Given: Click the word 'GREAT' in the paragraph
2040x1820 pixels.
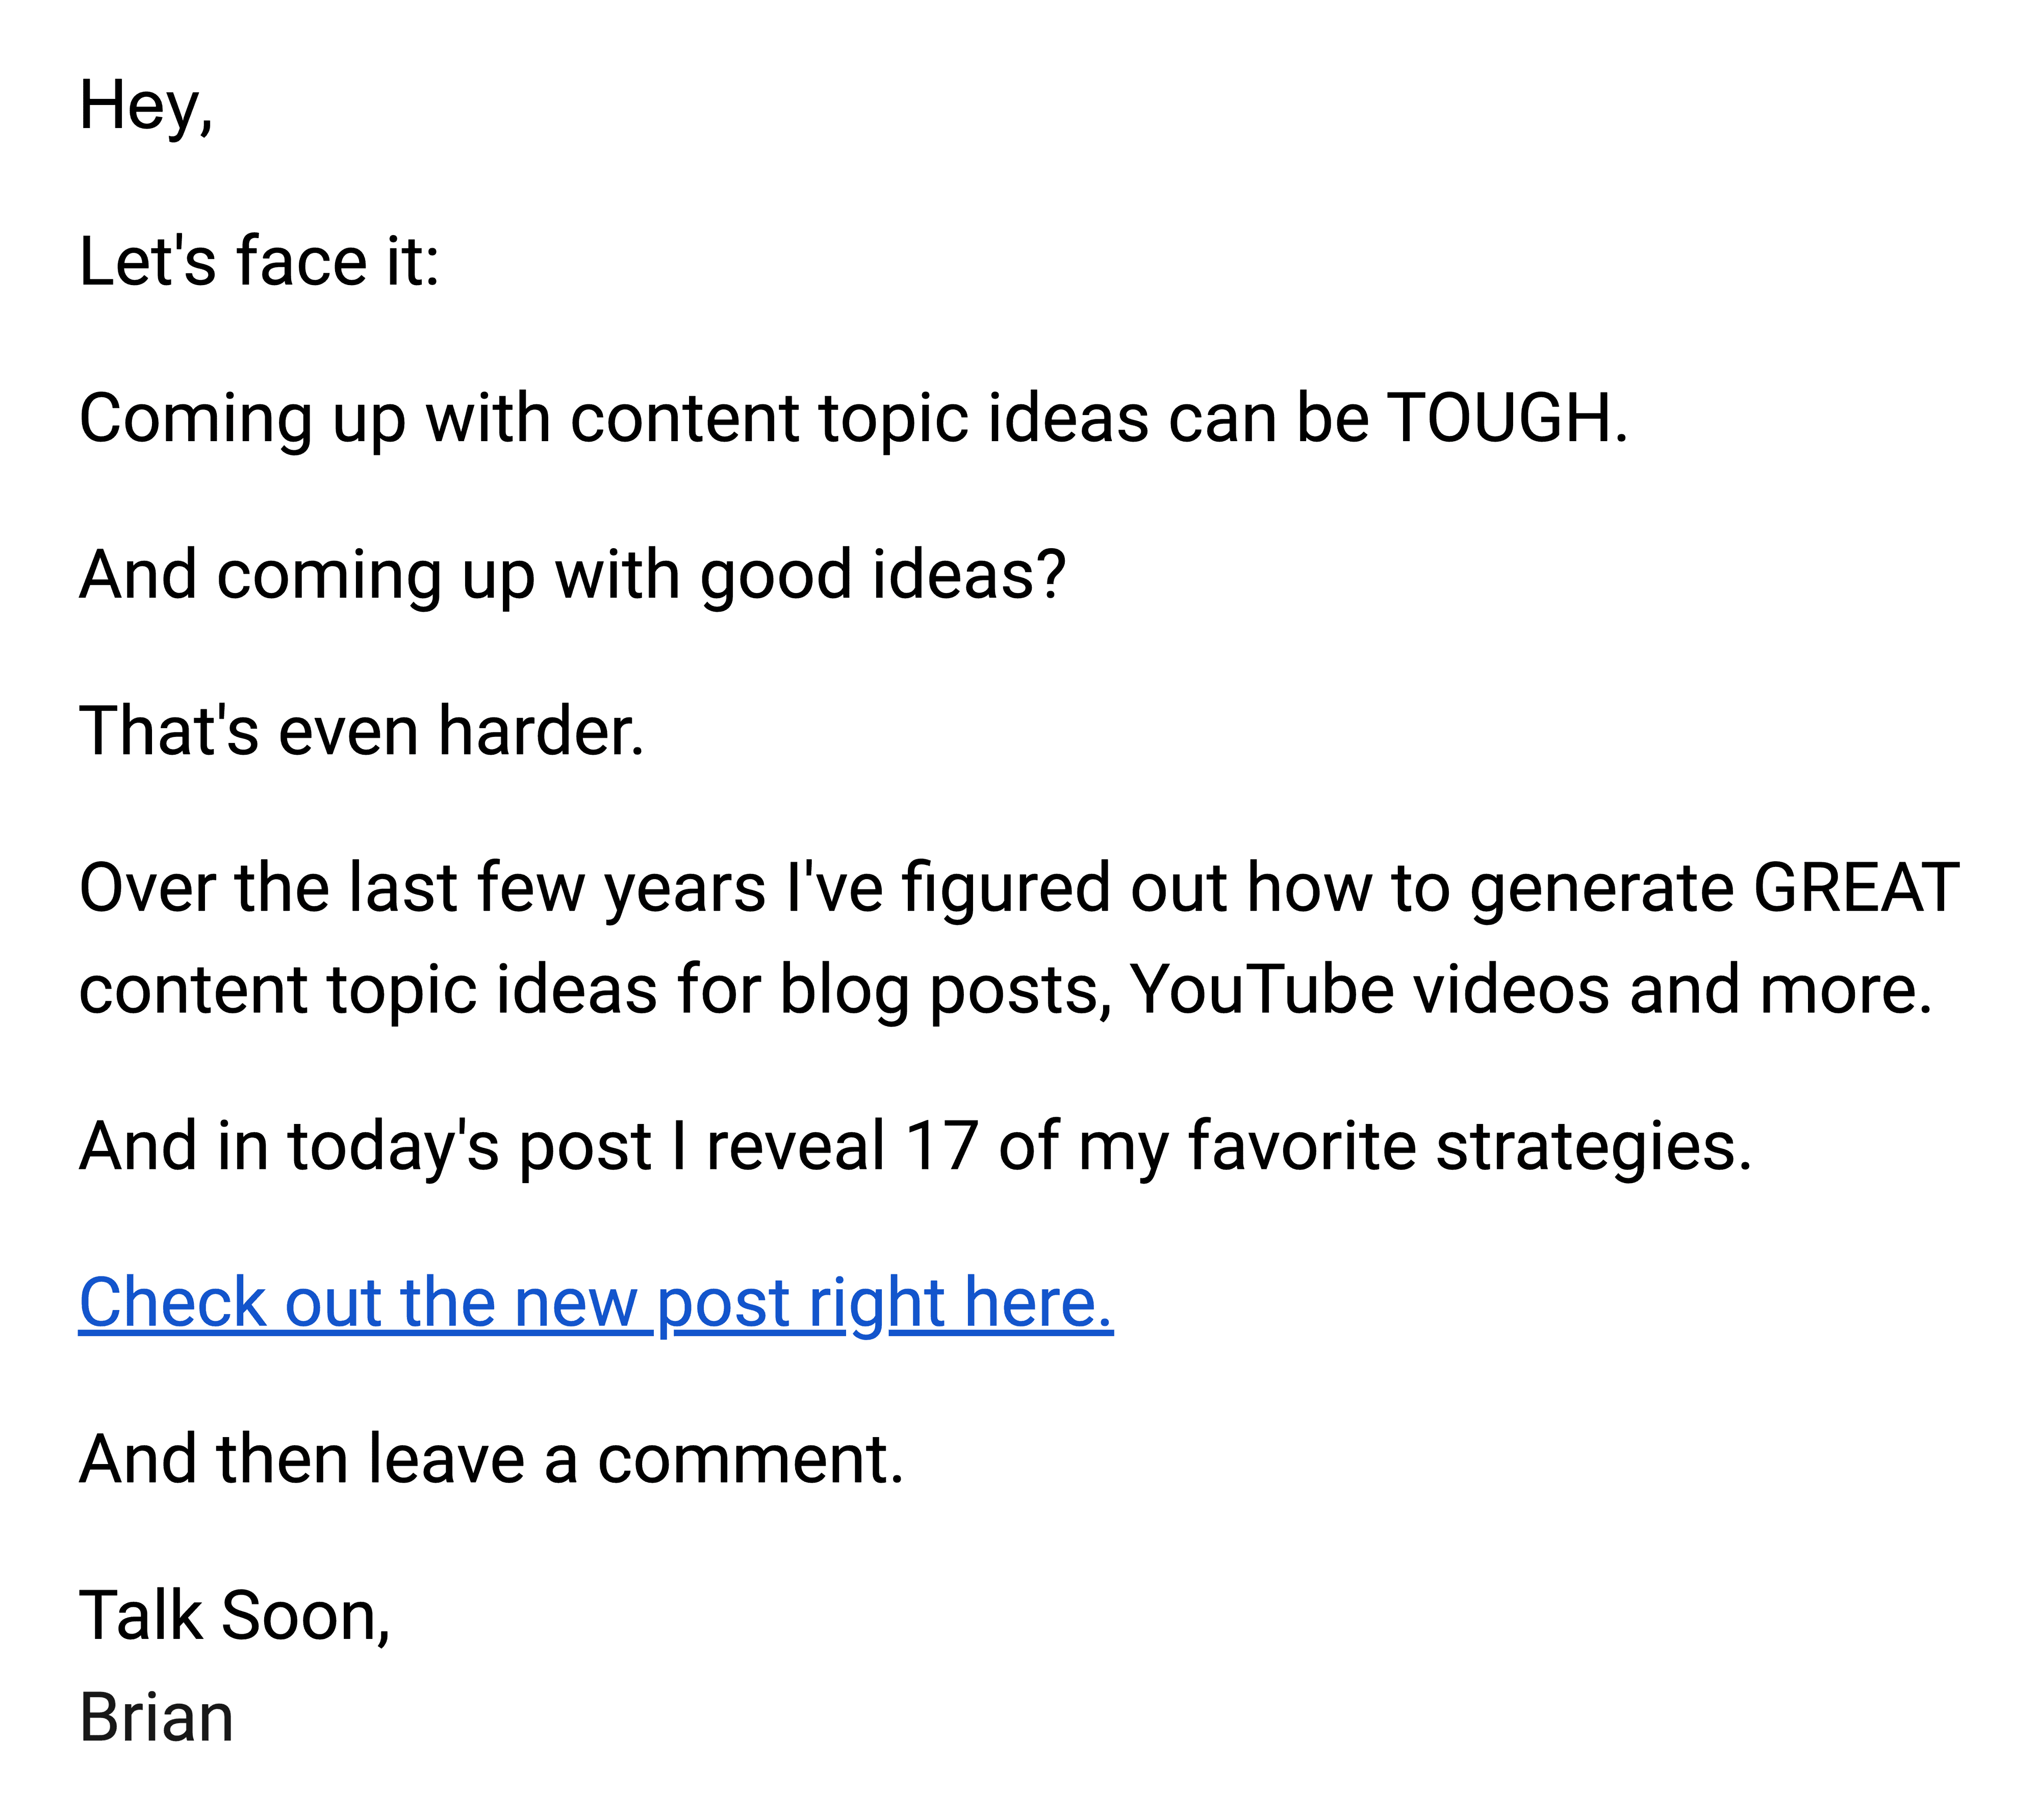Looking at the screenshot, I should (x=1856, y=887).
